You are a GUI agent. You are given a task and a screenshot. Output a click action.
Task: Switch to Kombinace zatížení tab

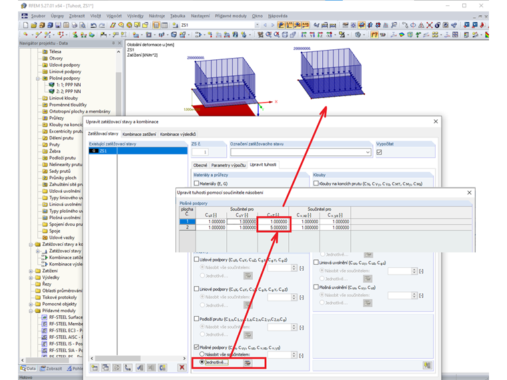(x=139, y=134)
